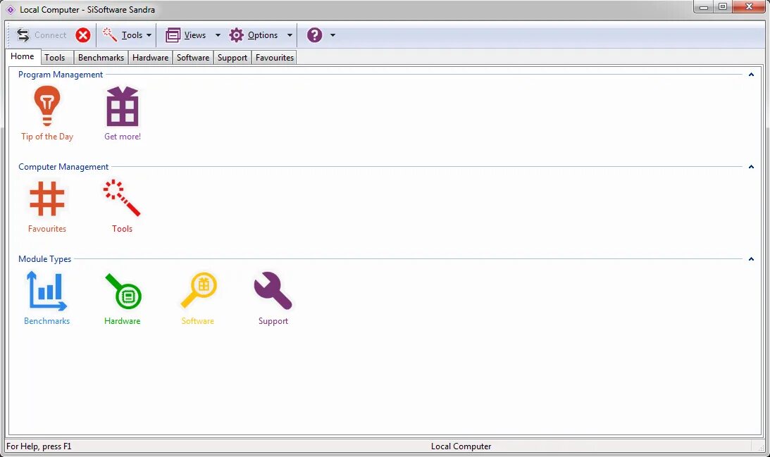Viewport: 770px width, 457px height.
Task: Minimize the Sandra window
Action: 703,7
